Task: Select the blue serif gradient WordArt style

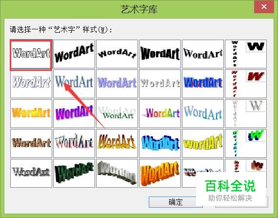Action: click(x=74, y=84)
